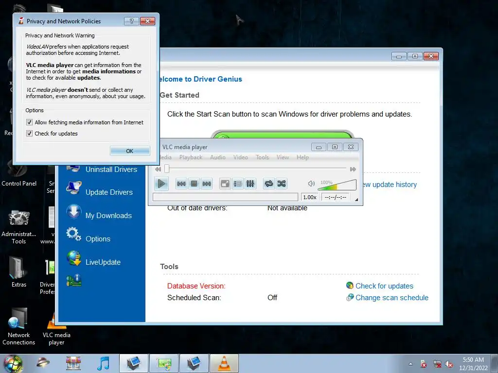Click Check for updates link
The width and height of the screenshot is (498, 373).
[x=384, y=286]
